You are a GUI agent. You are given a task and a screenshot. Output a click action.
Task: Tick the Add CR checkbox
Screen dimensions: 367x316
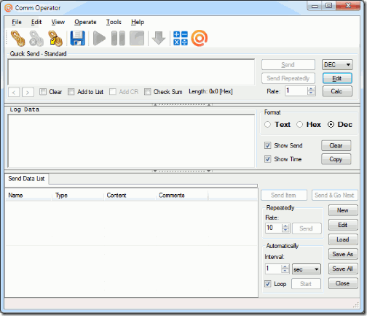coord(113,92)
